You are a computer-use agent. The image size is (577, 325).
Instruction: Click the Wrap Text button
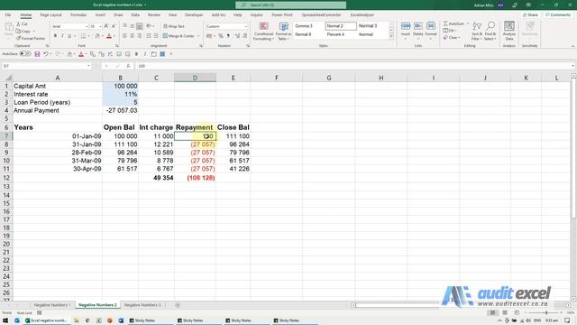pos(174,26)
